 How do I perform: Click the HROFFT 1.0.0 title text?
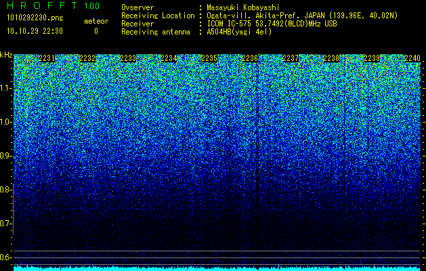click(53, 5)
